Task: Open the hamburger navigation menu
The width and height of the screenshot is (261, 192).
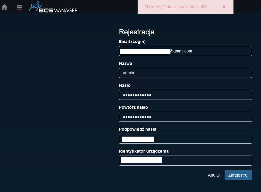Action: [19, 7]
